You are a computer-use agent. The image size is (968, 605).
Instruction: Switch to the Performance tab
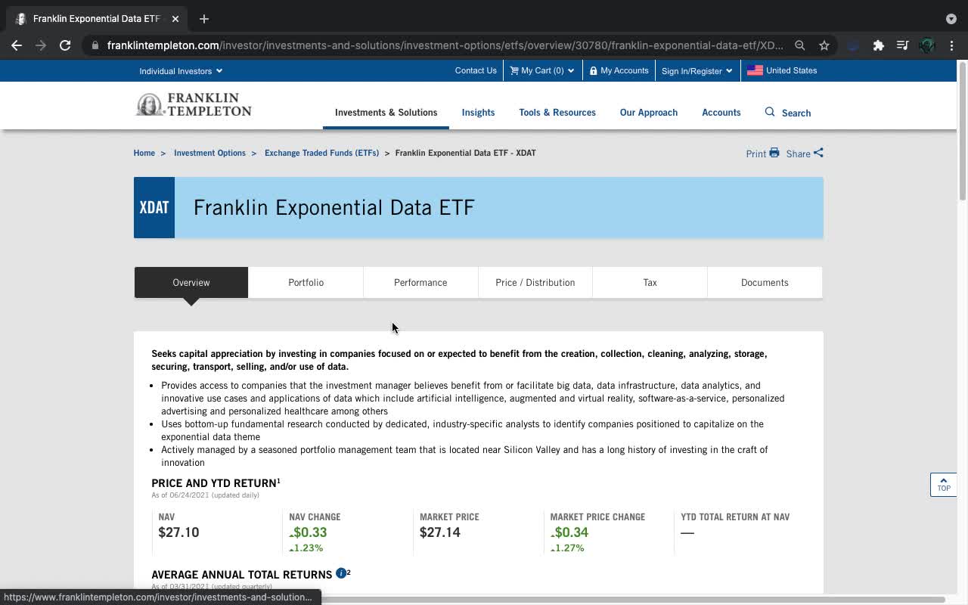420,282
